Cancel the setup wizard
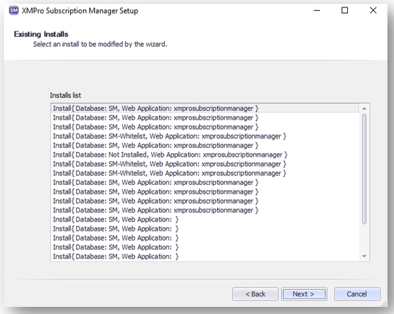This screenshot has height=314, width=394. pyautogui.click(x=357, y=294)
